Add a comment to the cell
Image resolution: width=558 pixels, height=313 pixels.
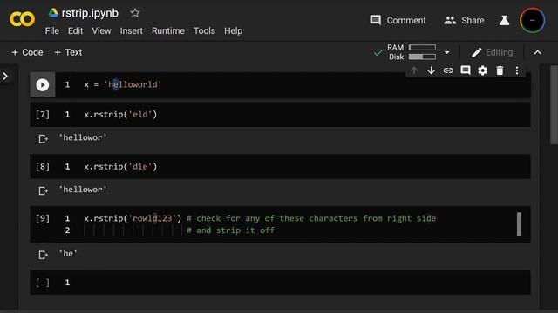tap(465, 70)
